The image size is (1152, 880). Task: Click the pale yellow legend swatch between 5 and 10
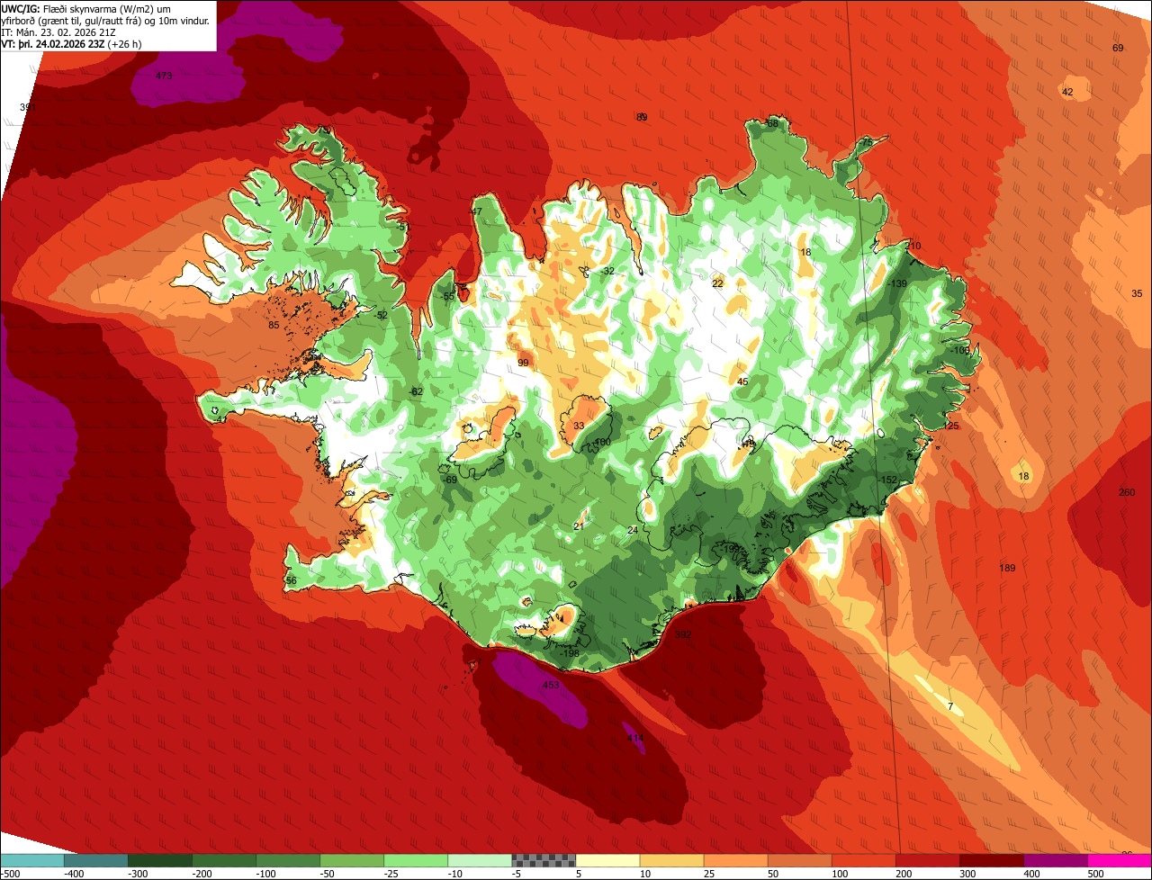coord(607,859)
